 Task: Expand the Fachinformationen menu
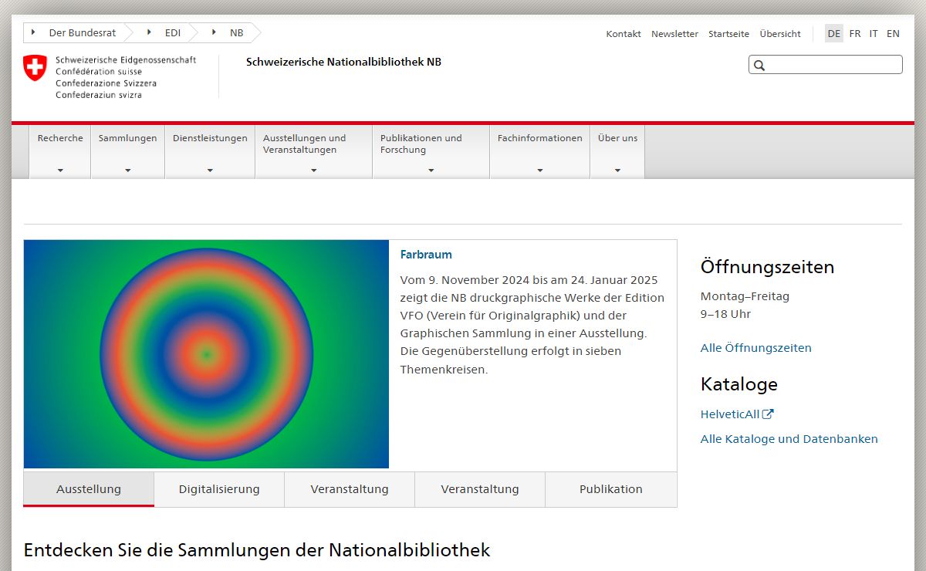[x=539, y=152]
